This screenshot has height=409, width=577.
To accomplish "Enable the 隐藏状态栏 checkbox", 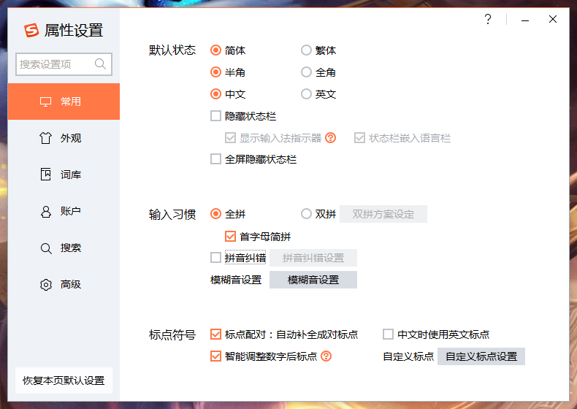I will click(215, 115).
